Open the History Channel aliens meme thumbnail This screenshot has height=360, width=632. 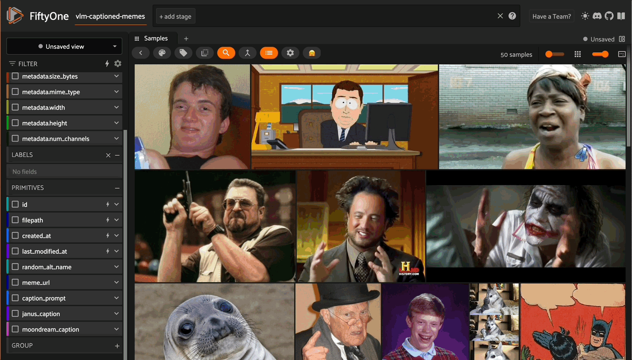point(361,226)
